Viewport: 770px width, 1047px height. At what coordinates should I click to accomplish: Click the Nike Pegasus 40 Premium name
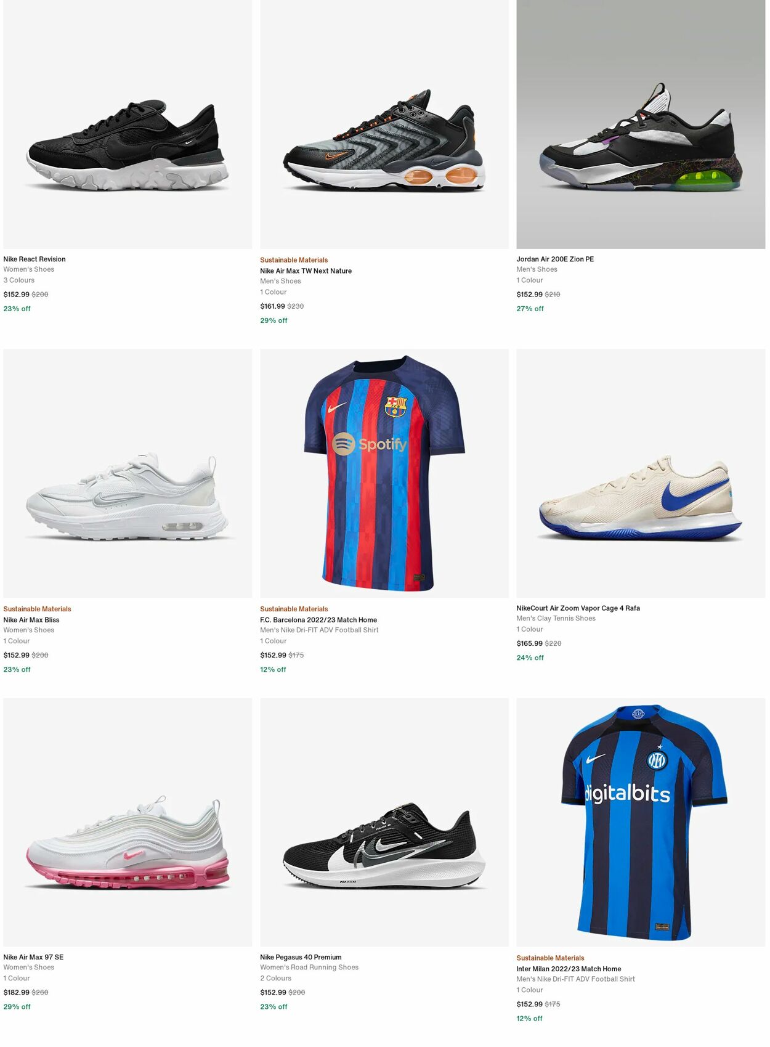pos(301,957)
